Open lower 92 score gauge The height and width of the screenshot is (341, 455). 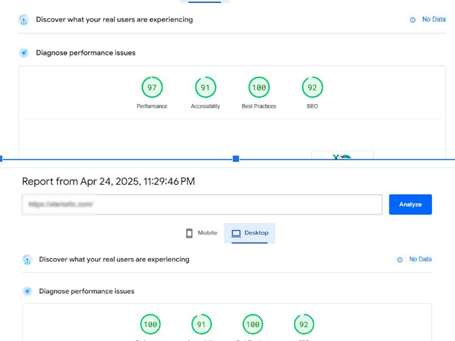(x=304, y=324)
